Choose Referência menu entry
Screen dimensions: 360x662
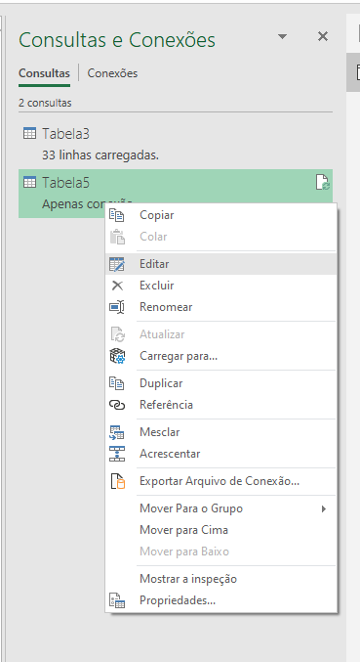pyautogui.click(x=221, y=405)
